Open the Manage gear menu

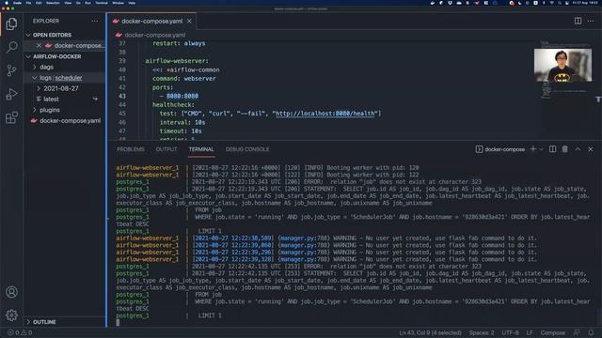point(11,315)
